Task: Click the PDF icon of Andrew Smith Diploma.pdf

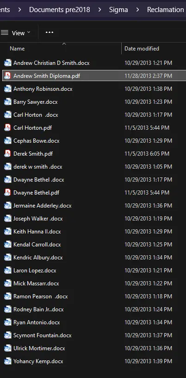Action: 8,76
